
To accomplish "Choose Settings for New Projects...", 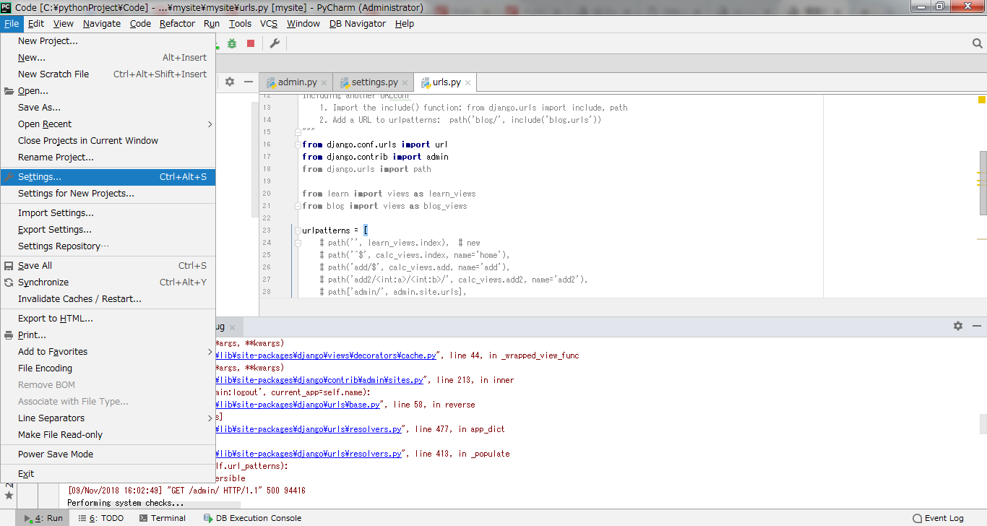I will point(108,194).
